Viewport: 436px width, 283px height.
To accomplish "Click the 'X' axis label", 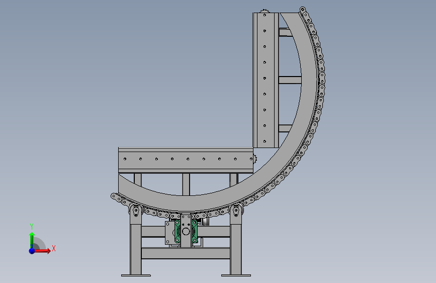I will point(54,248).
